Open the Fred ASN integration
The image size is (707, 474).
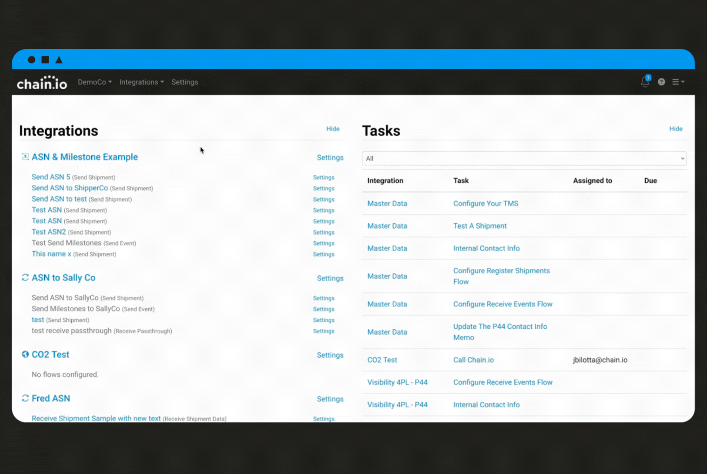[51, 398]
